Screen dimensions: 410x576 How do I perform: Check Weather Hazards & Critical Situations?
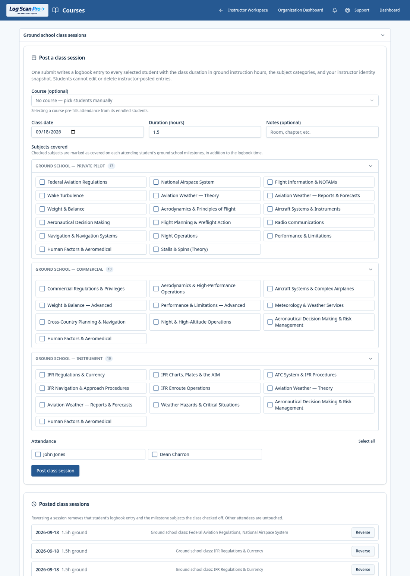pyautogui.click(x=156, y=405)
